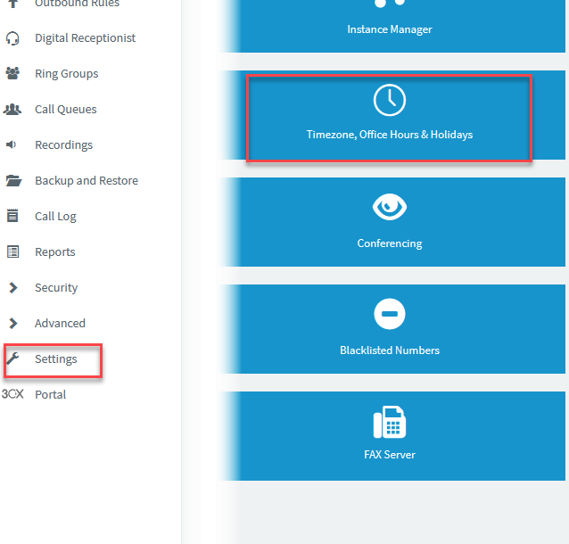Image resolution: width=569 pixels, height=544 pixels.
Task: Open the Blacklisted Numbers text label
Action: [x=390, y=350]
